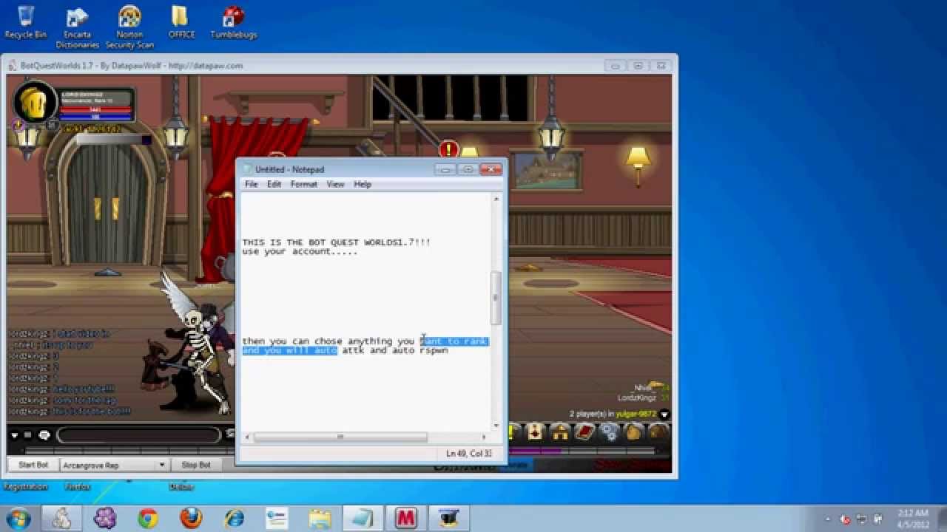The image size is (947, 532).
Task: Click Notepad scroll down arrow
Action: pyautogui.click(x=496, y=426)
